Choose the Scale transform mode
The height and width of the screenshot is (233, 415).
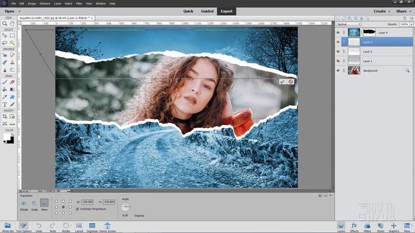click(34, 203)
